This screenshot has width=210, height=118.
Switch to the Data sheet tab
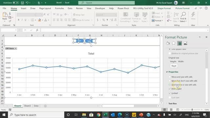click(36, 106)
